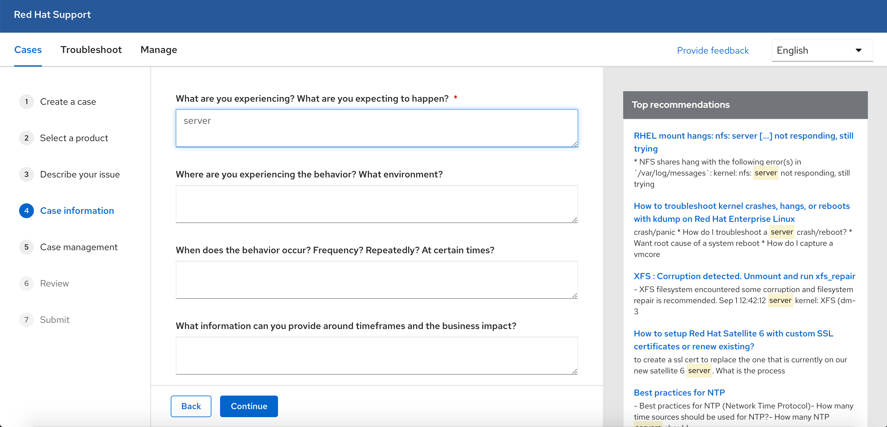The height and width of the screenshot is (427, 887).
Task: Open the Provide feedback link
Action: coord(713,51)
